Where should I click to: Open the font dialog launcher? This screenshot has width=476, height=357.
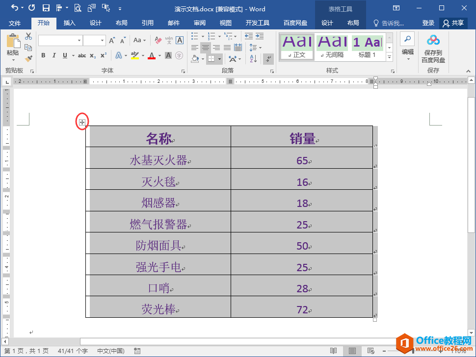(183, 71)
